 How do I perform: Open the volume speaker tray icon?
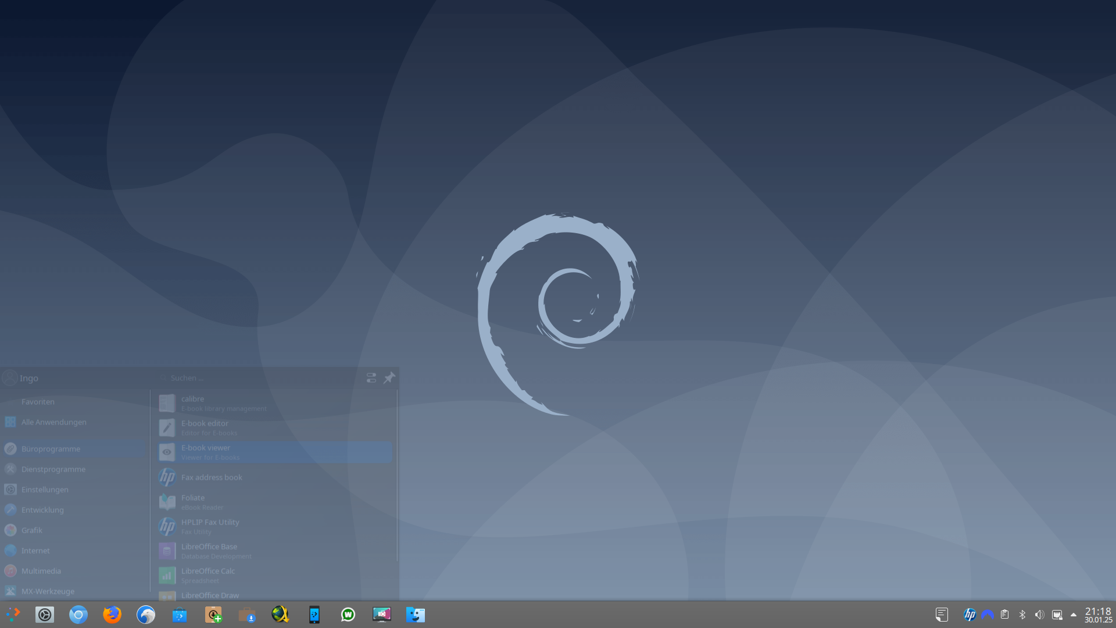[1039, 615]
